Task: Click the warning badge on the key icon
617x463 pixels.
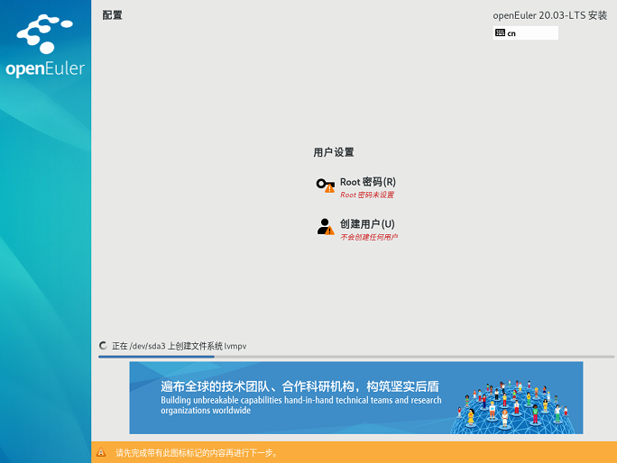Action: click(x=329, y=188)
